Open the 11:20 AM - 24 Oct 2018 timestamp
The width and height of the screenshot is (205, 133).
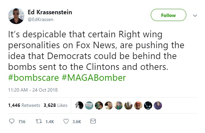[33, 90]
